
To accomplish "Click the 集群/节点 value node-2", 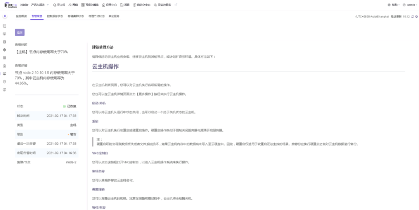I will pos(71,162).
